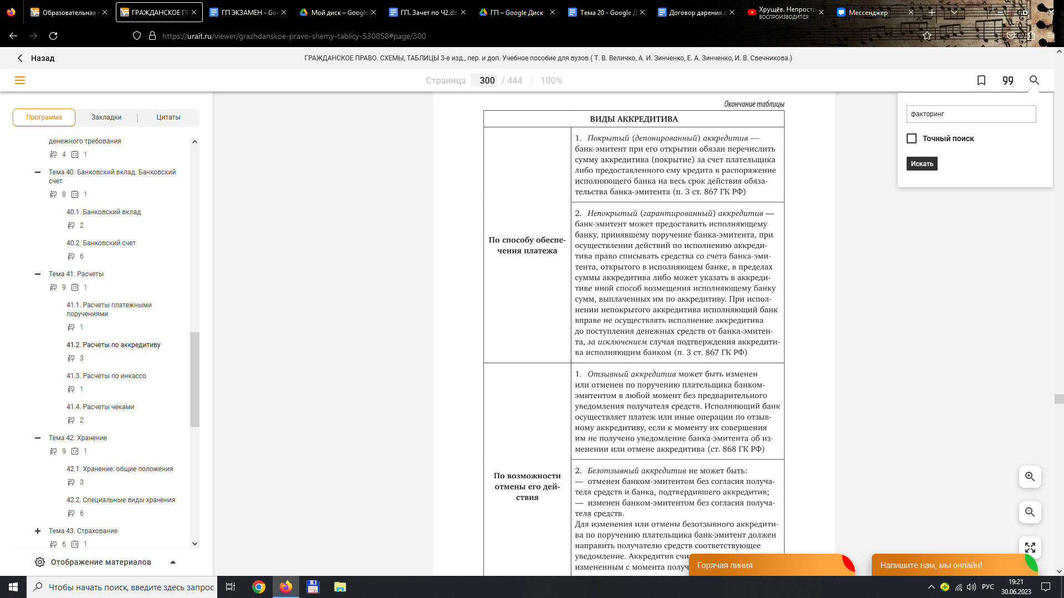Zoom in with the plus magnifier button
Viewport: 1064px width, 598px height.
(x=1030, y=477)
